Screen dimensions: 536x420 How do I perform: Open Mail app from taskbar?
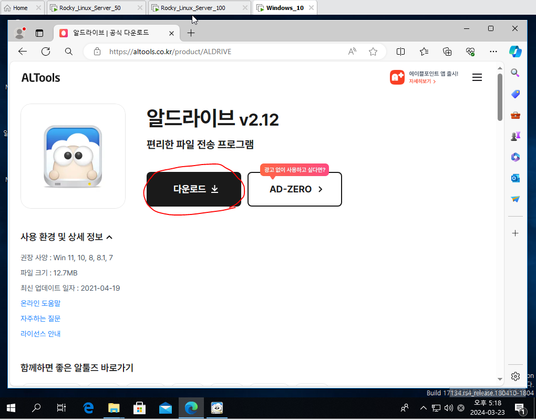pos(166,408)
